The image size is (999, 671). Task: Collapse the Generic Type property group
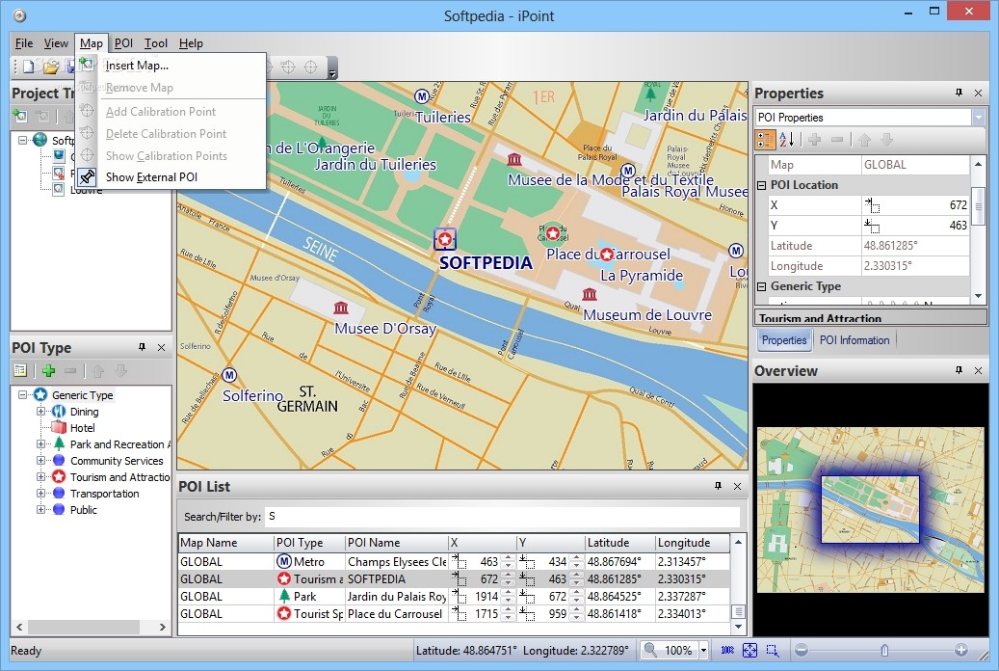point(761,287)
